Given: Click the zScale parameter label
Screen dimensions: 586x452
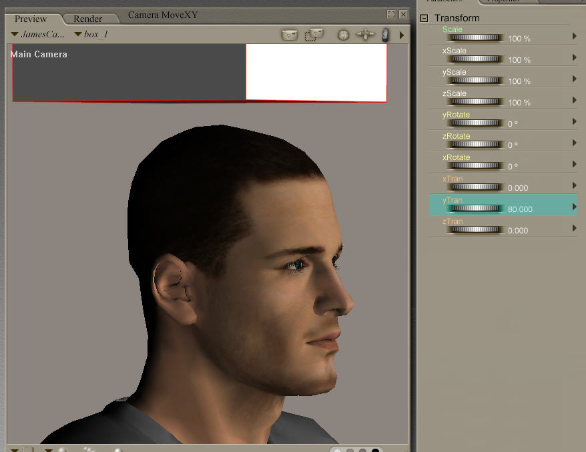Looking at the screenshot, I should pos(454,93).
